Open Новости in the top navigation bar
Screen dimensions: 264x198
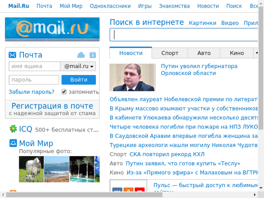pyautogui.click(x=208, y=6)
